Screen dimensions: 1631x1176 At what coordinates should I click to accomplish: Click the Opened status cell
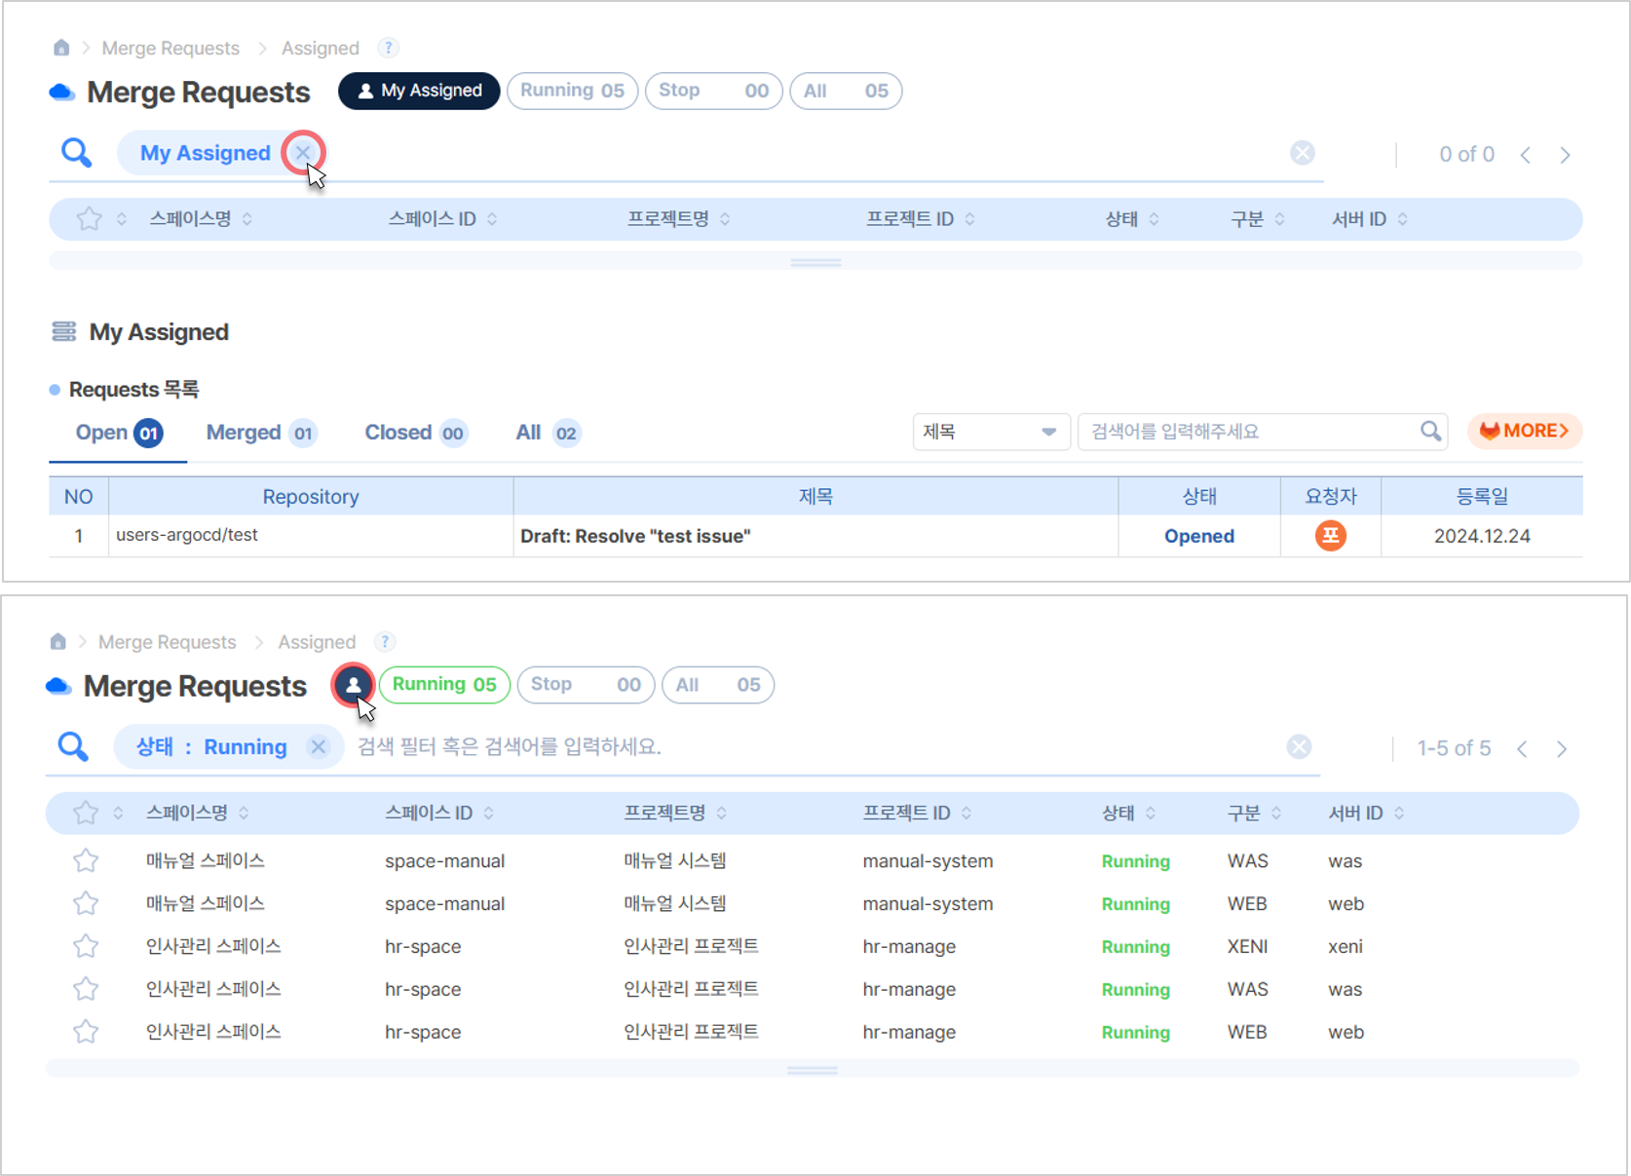[x=1198, y=536]
